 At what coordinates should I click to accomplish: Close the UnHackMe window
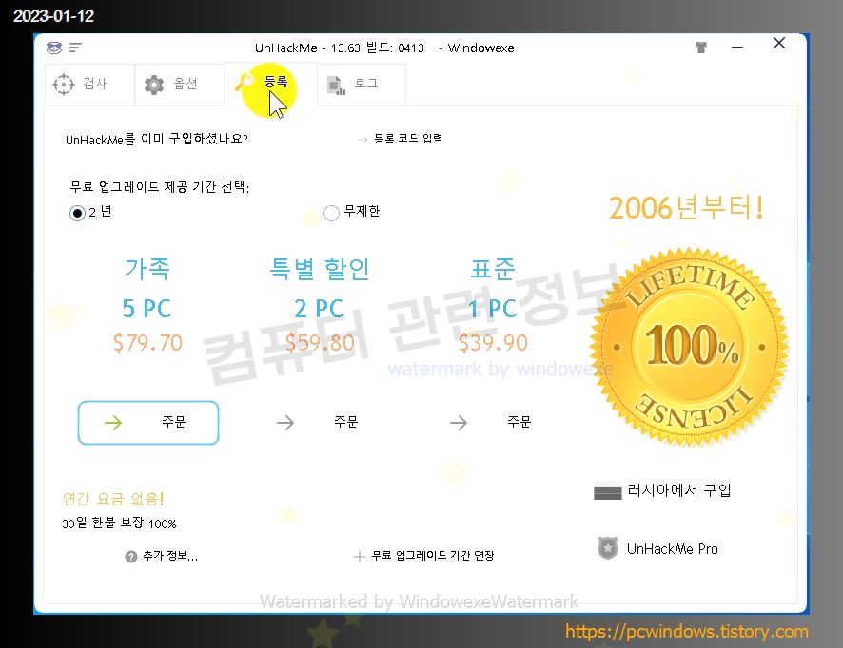point(779,43)
